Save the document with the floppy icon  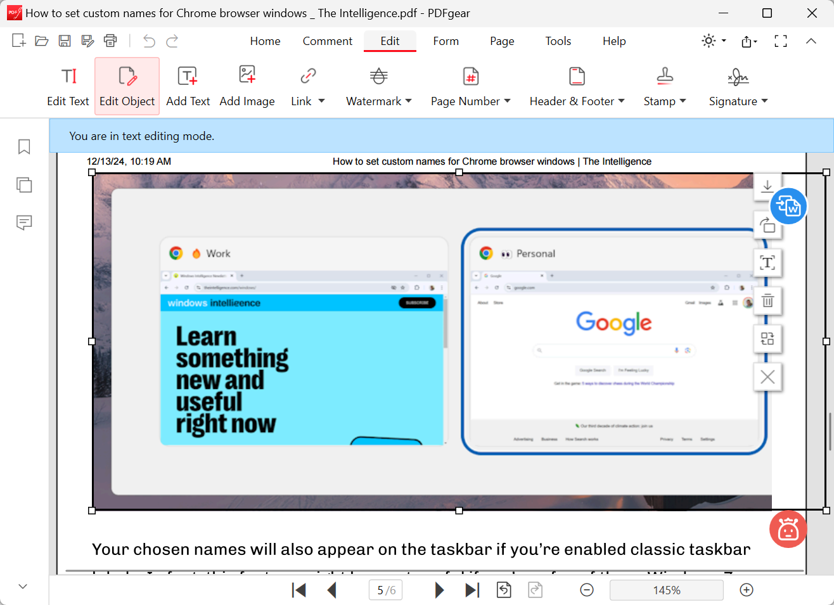coord(65,41)
